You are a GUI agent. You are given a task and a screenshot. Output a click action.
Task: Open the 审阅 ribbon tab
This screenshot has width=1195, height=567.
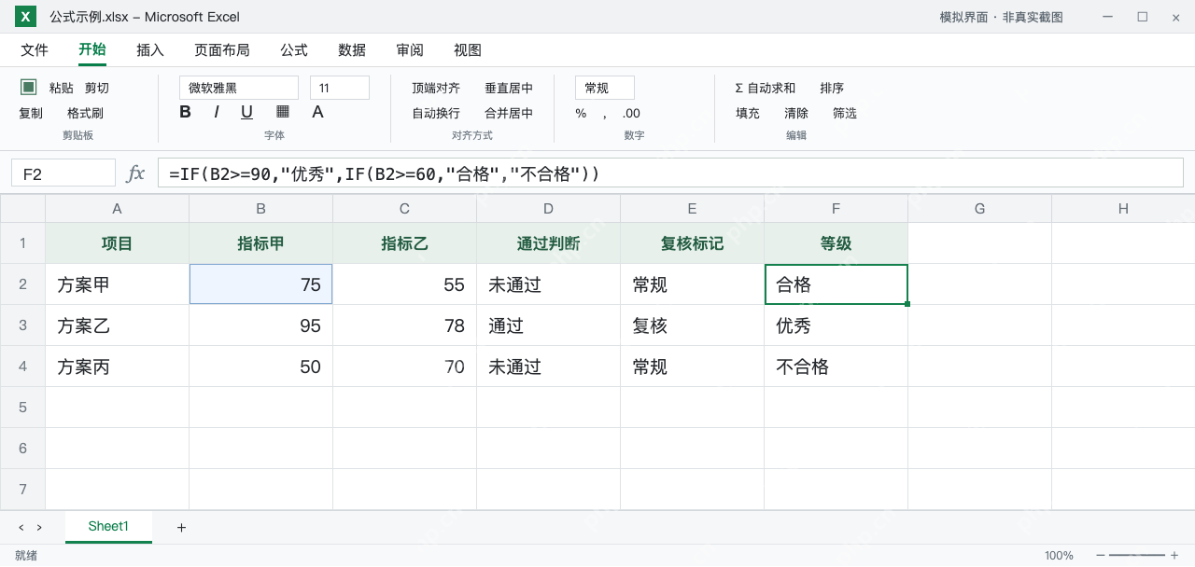[410, 50]
